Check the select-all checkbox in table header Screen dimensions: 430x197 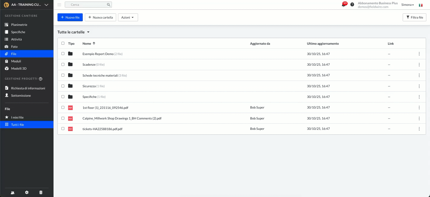pyautogui.click(x=63, y=43)
